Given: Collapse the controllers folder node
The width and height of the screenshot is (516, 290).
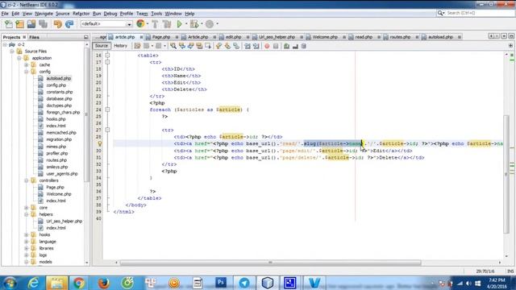Looking at the screenshot, I should click(x=27, y=180).
